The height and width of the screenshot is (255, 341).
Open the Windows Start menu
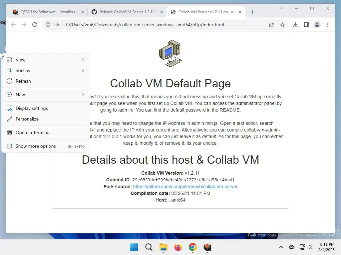pos(134,247)
